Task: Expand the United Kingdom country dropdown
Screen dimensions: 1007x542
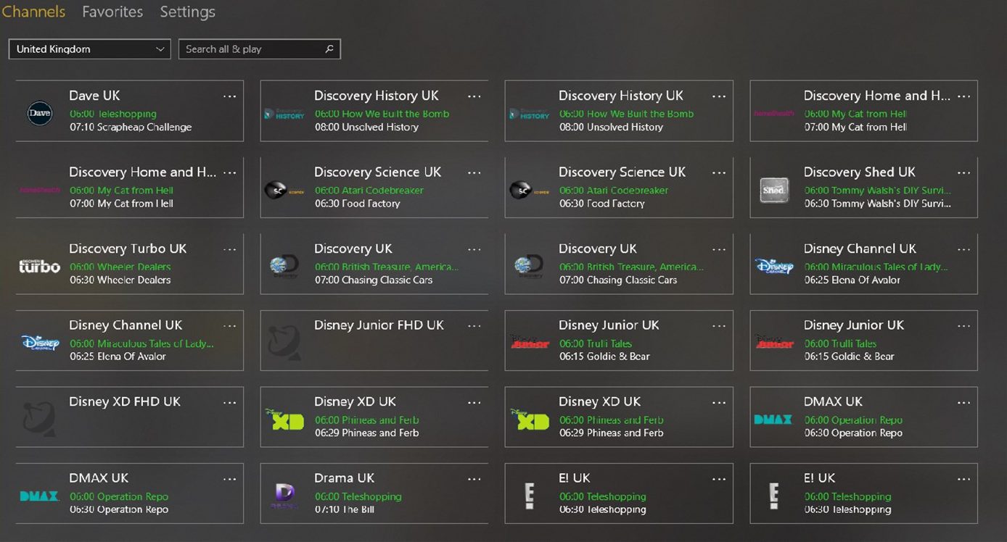Action: 90,49
